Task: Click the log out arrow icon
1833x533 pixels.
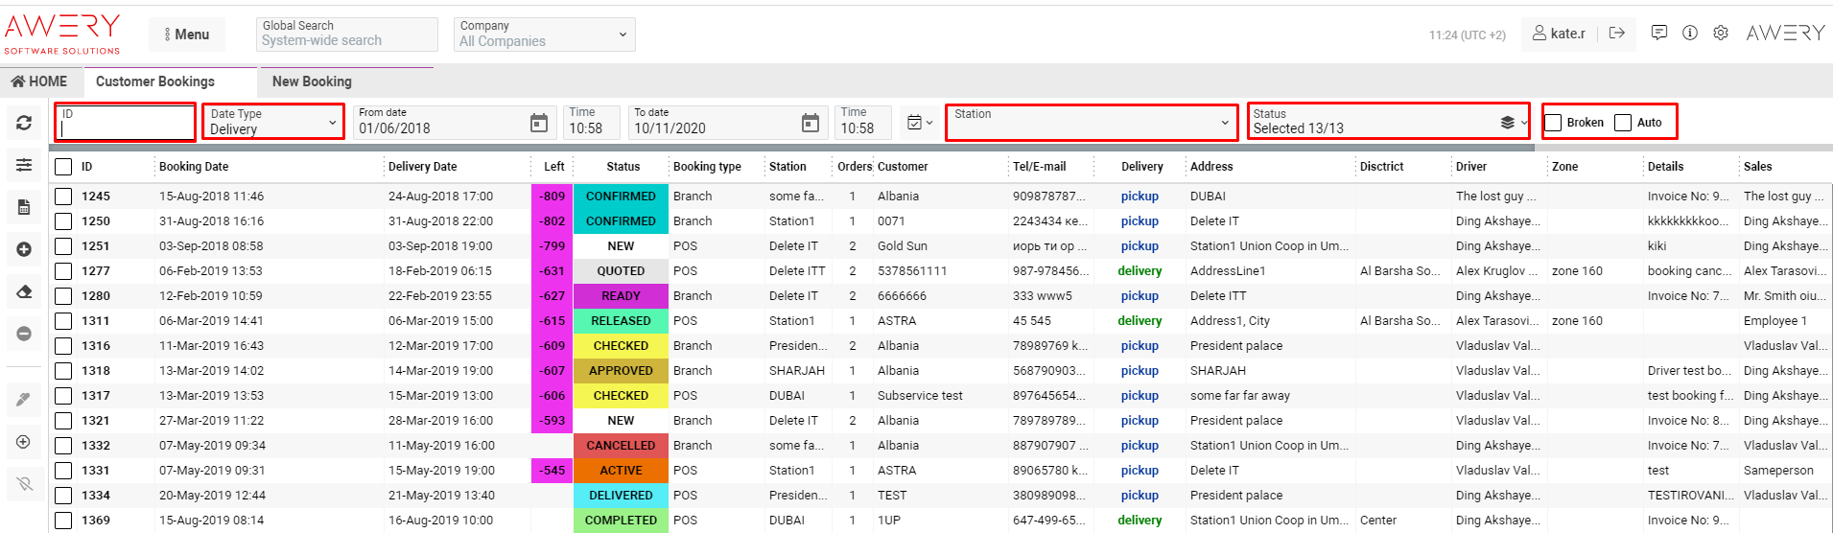Action: (x=1617, y=33)
